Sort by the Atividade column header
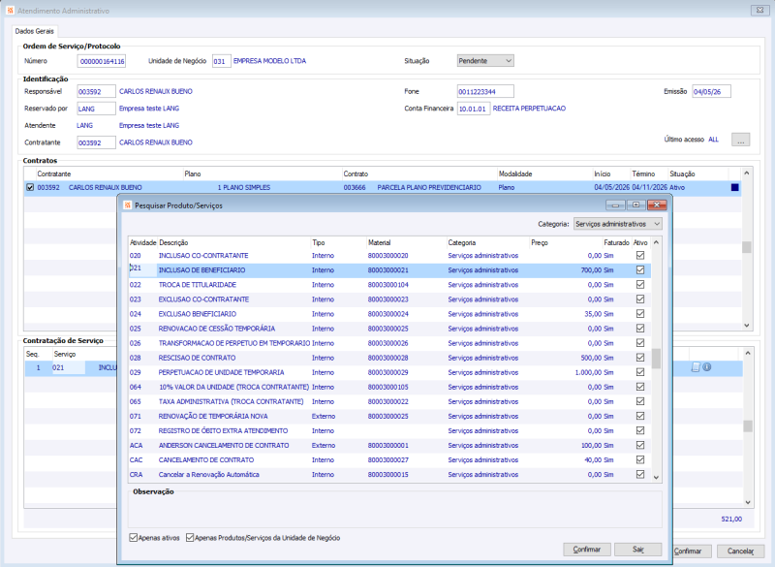The width and height of the screenshot is (775, 567). click(142, 242)
